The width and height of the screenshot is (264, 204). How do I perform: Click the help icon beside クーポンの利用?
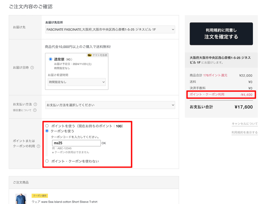tap(39, 146)
